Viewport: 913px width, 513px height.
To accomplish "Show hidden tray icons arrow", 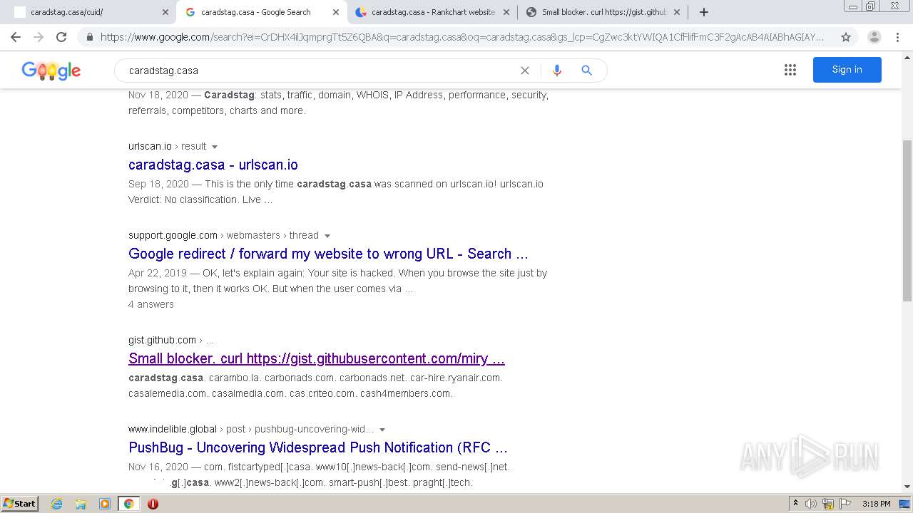I will [795, 504].
